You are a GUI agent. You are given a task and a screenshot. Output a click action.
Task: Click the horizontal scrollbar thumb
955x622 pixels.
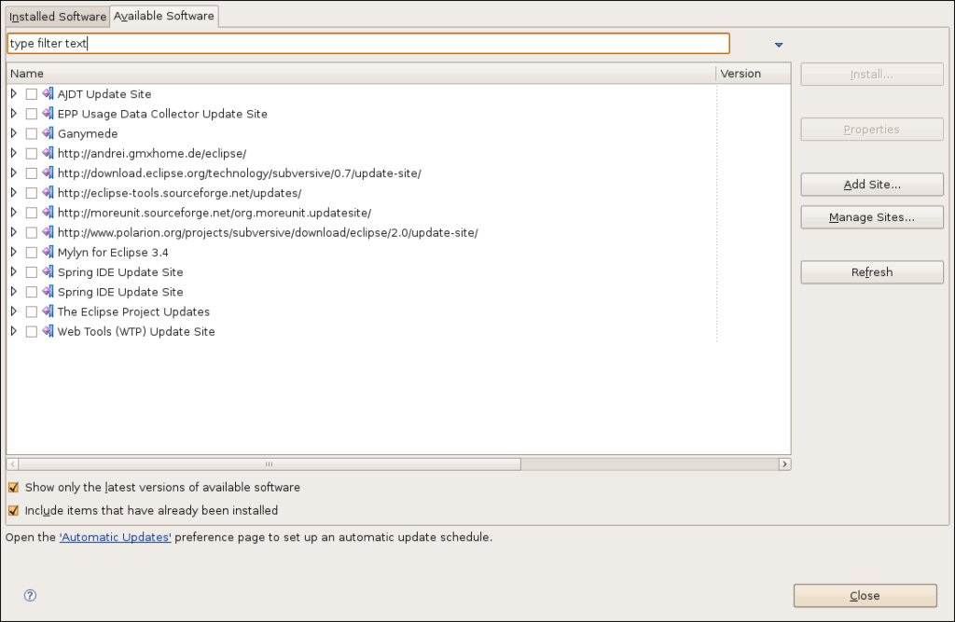pyautogui.click(x=270, y=464)
